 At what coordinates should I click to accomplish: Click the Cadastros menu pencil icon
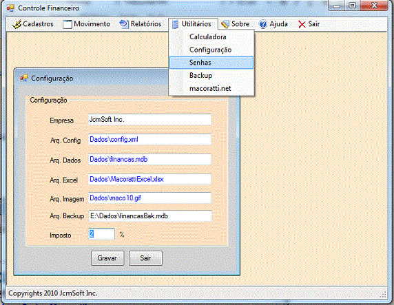[x=17, y=24]
